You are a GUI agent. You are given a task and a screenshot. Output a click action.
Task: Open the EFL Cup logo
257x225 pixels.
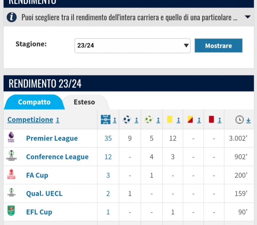pyautogui.click(x=11, y=211)
